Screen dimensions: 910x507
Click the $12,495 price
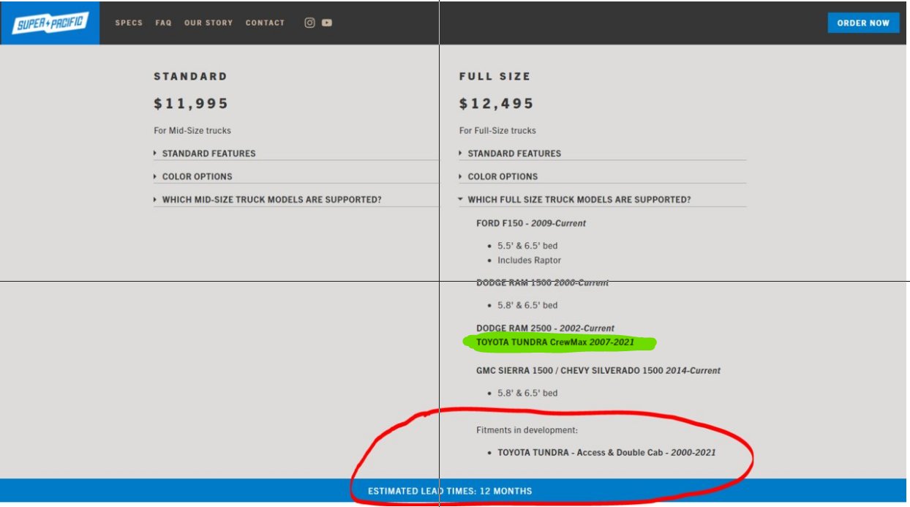pos(497,104)
